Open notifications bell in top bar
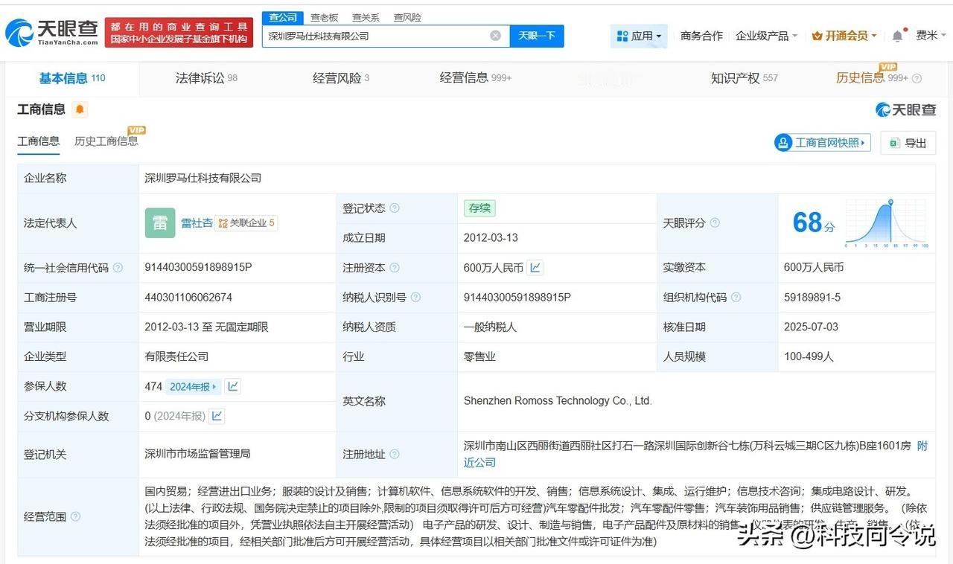The width and height of the screenshot is (953, 564). [898, 36]
